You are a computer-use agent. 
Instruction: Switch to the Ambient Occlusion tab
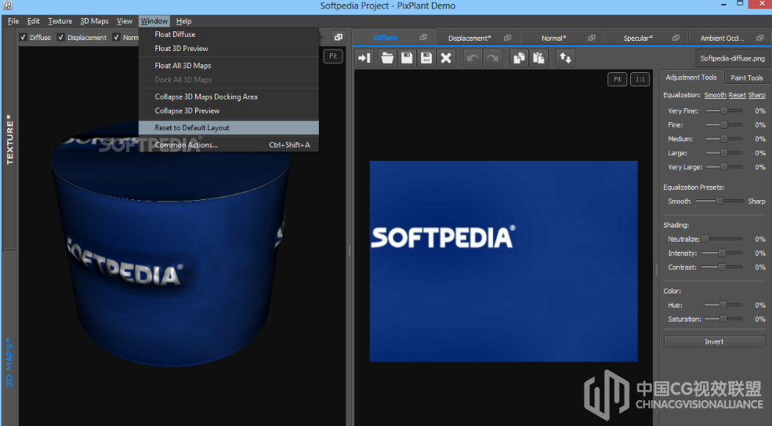tap(722, 38)
